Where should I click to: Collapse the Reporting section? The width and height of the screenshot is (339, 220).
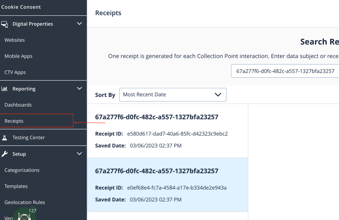point(79,88)
